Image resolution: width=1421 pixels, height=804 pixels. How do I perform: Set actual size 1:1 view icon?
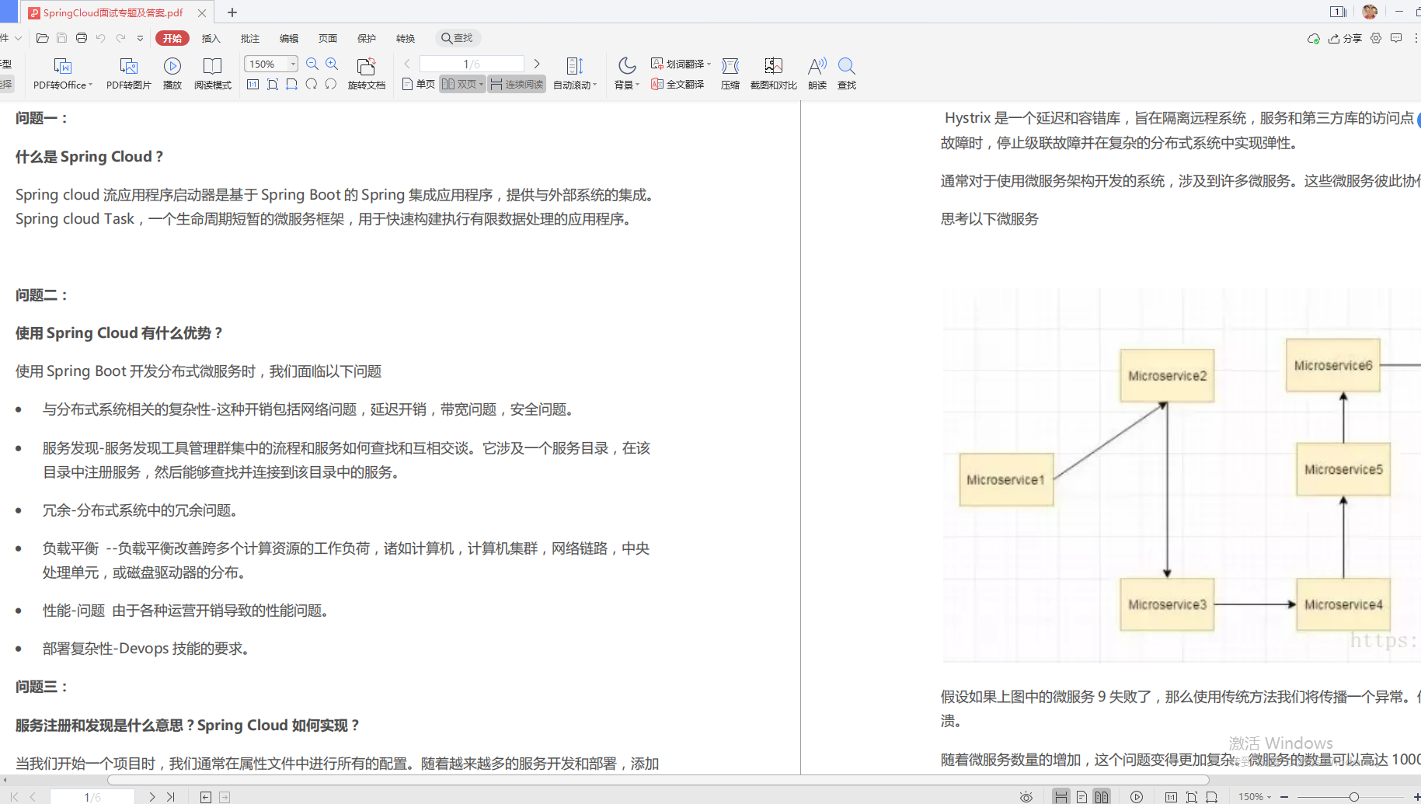pos(253,84)
